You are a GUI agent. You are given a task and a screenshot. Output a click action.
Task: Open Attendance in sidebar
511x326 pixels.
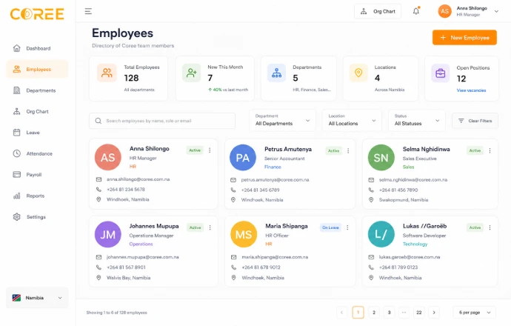click(x=37, y=153)
